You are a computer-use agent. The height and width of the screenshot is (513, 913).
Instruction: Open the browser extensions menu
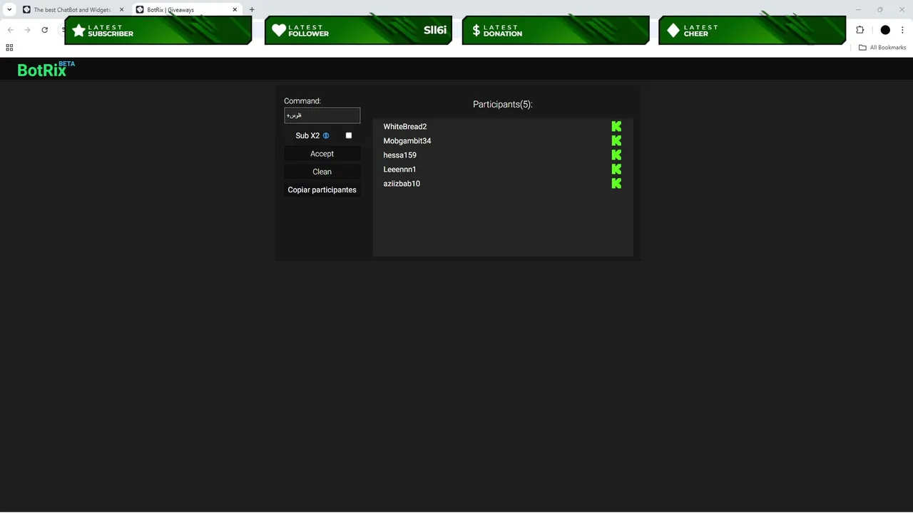coord(860,30)
